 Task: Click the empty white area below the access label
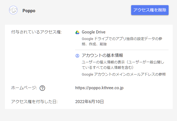pyautogui.click(x=40, y=59)
